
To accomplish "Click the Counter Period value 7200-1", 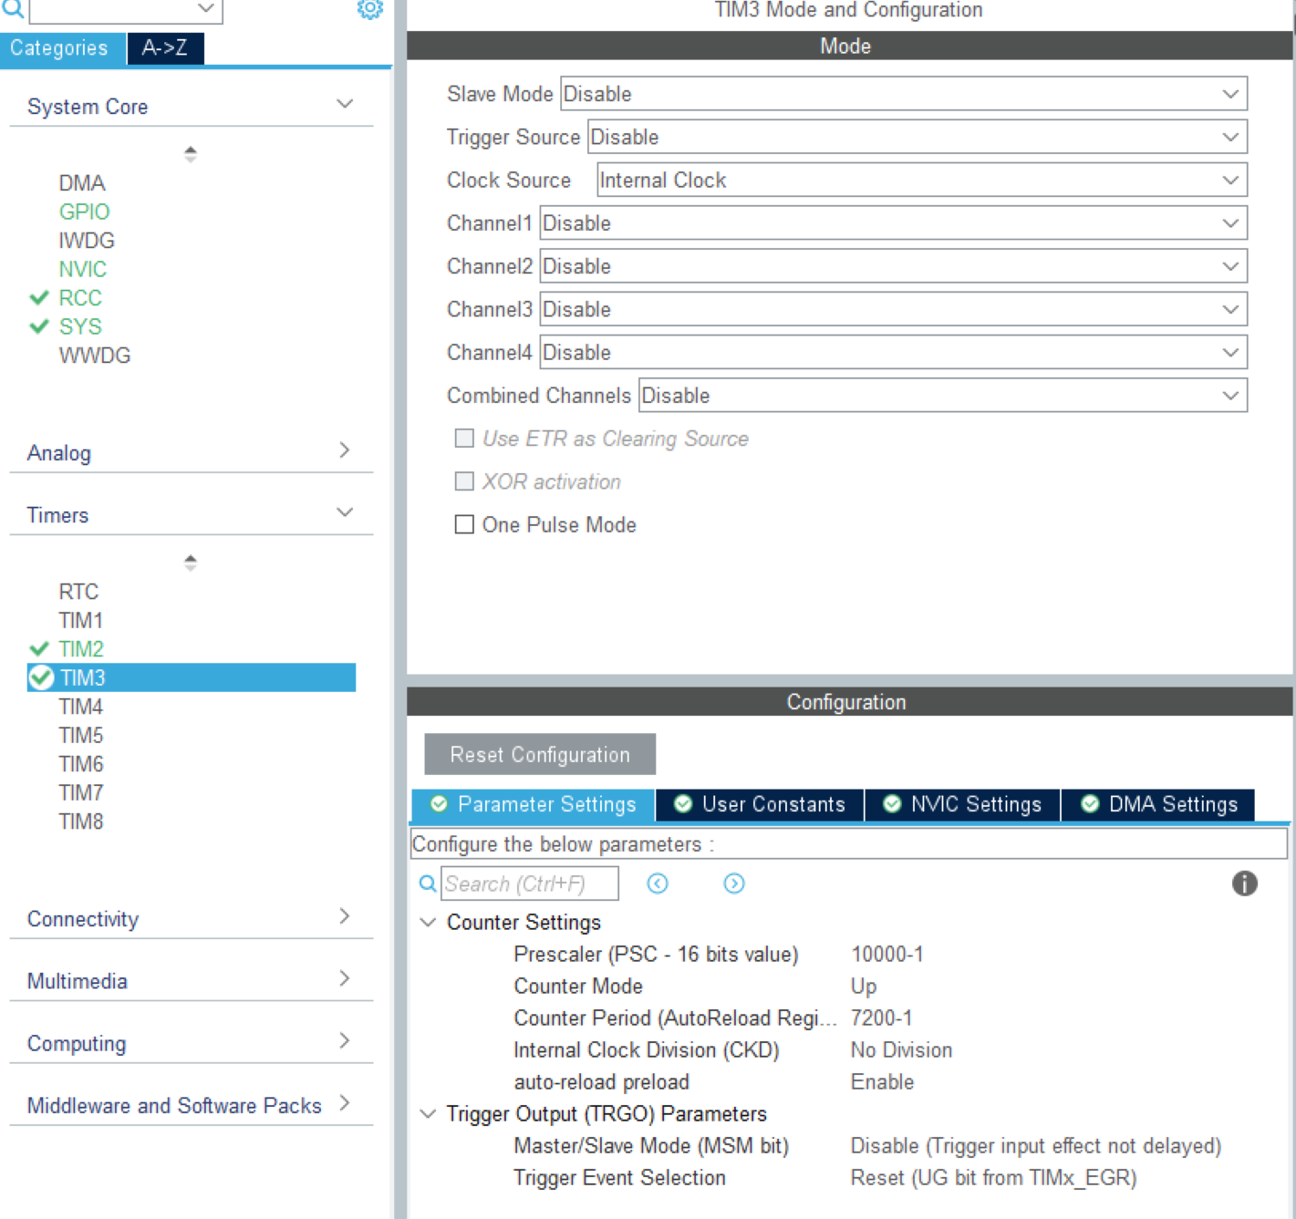I will click(x=881, y=1018).
